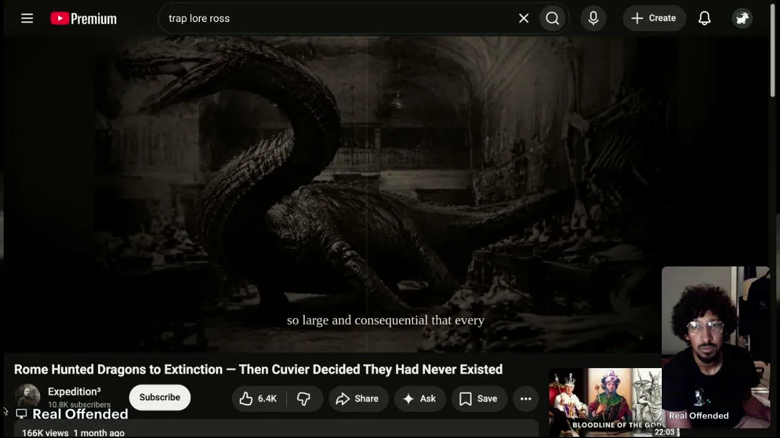Viewport: 780px width, 438px height.
Task: Click the caption 'so large and consequential'
Action: 386,320
